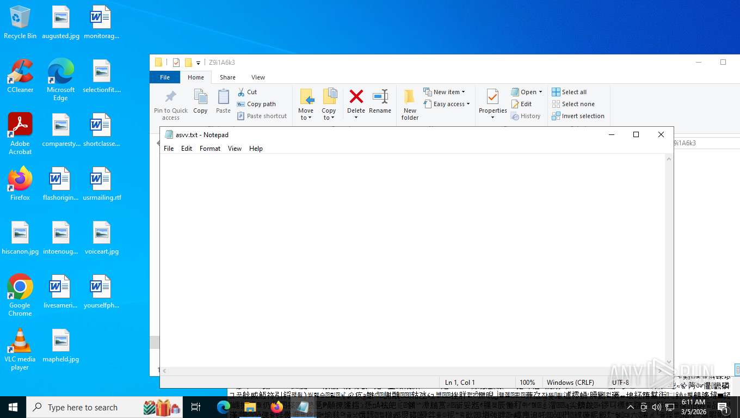
Task: Open the Notepad Help menu
Action: (x=256, y=149)
